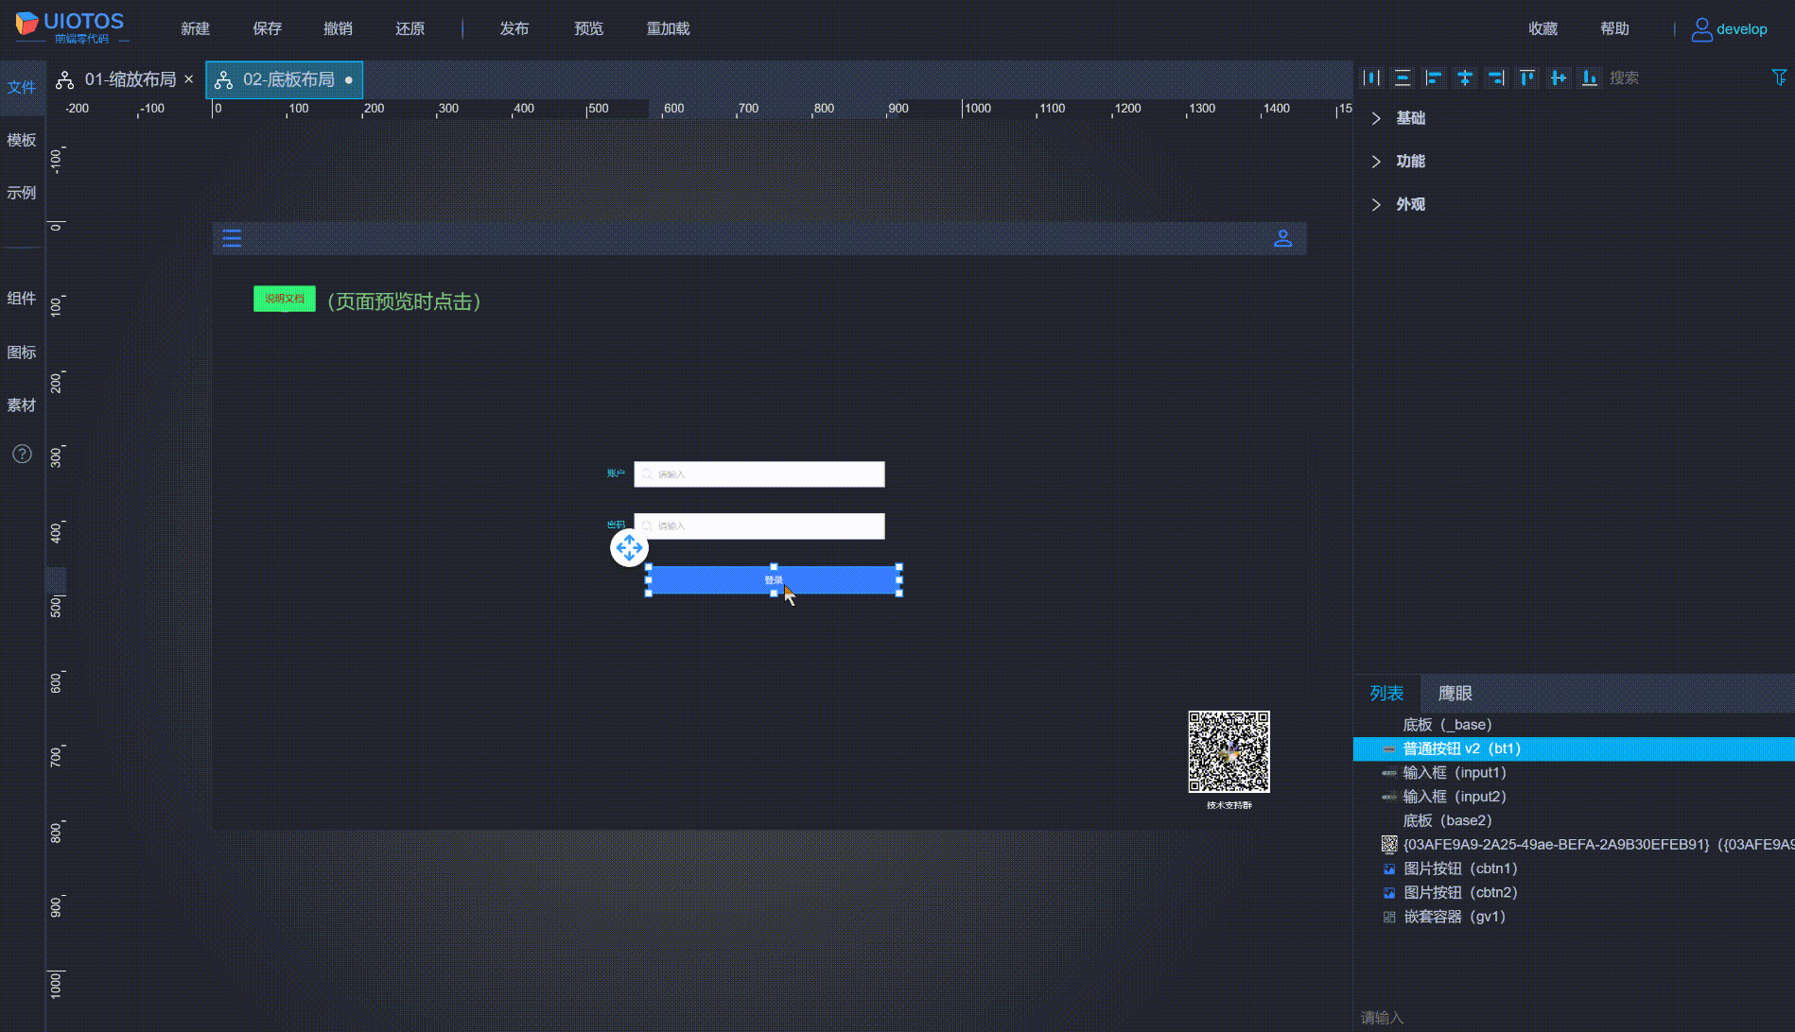The height and width of the screenshot is (1032, 1795).
Task: Click the blue 登录 button on canvas
Action: (774, 580)
